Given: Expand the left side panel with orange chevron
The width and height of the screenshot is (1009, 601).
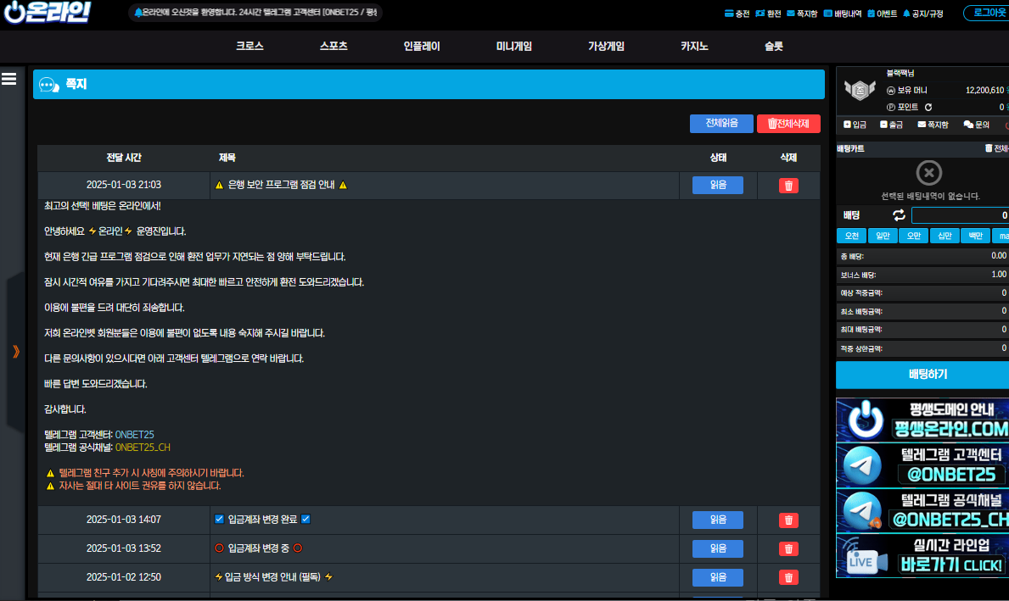Looking at the screenshot, I should click(15, 351).
